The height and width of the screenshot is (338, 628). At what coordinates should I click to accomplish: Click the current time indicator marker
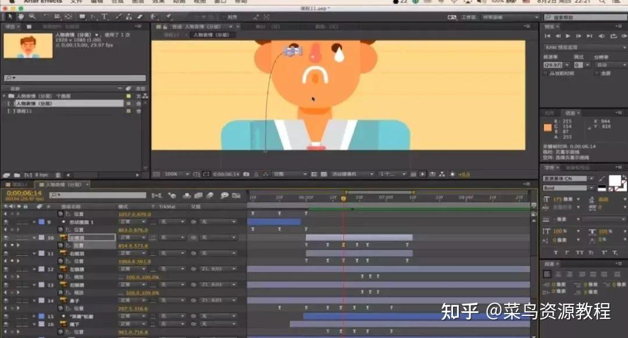tap(343, 199)
